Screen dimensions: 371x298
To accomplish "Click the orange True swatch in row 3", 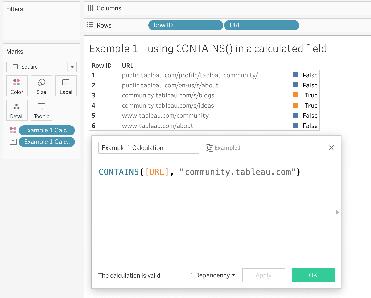I will coord(295,95).
